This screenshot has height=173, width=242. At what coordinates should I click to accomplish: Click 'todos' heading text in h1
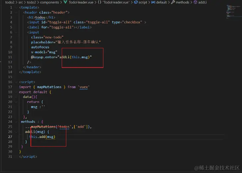(x=40, y=18)
